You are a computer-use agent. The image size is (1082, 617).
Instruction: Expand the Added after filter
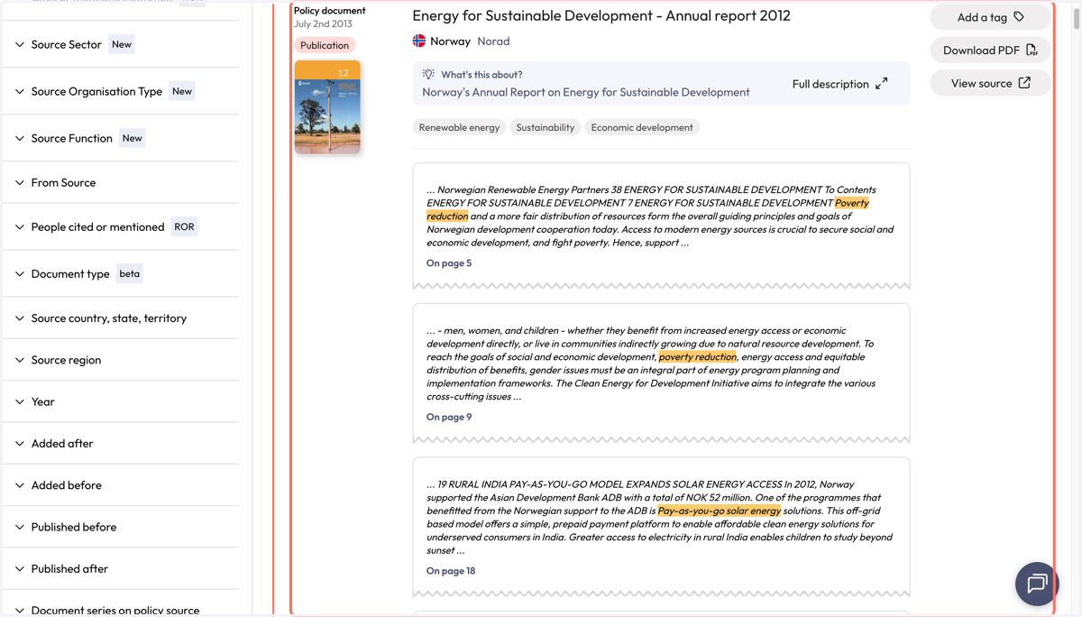click(x=121, y=443)
